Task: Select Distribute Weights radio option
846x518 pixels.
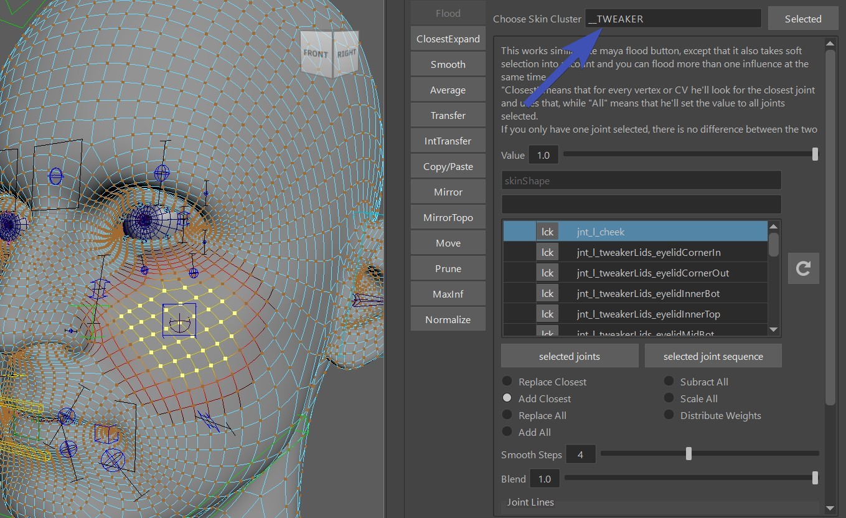Action: tap(669, 415)
